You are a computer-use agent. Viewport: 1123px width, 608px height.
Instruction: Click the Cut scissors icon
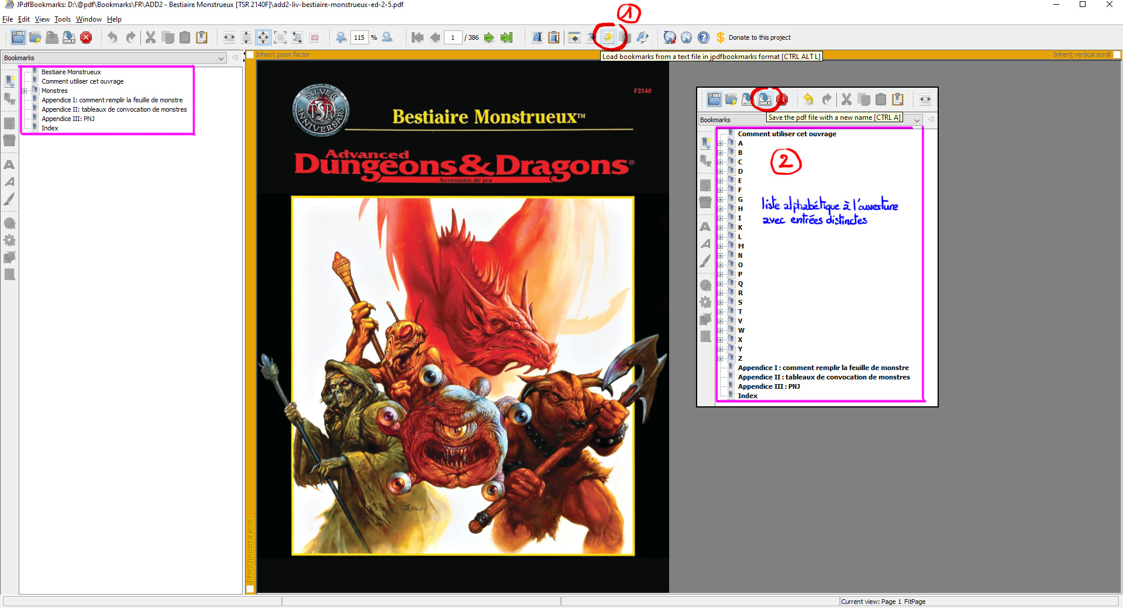[x=150, y=37]
